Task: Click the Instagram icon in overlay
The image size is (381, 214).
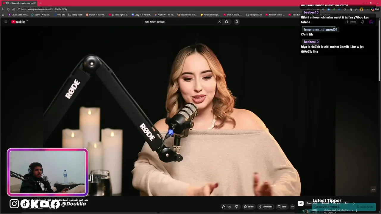Action: tap(14, 204)
